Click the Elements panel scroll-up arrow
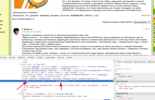The width and height of the screenshot is (155, 100). [114, 61]
